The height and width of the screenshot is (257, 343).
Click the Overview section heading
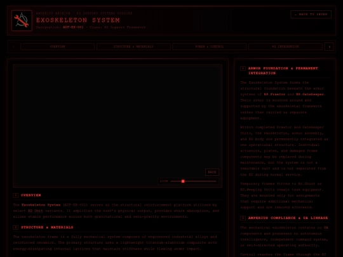[31, 195]
